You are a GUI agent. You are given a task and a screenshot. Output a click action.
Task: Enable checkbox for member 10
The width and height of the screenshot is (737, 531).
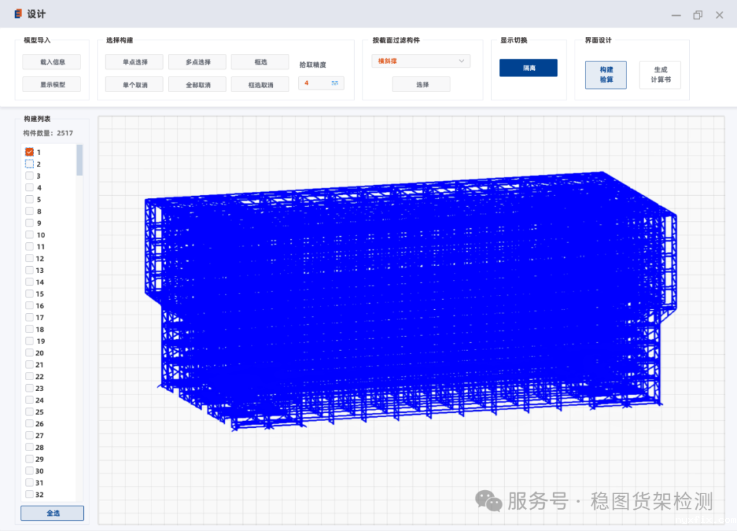(29, 235)
